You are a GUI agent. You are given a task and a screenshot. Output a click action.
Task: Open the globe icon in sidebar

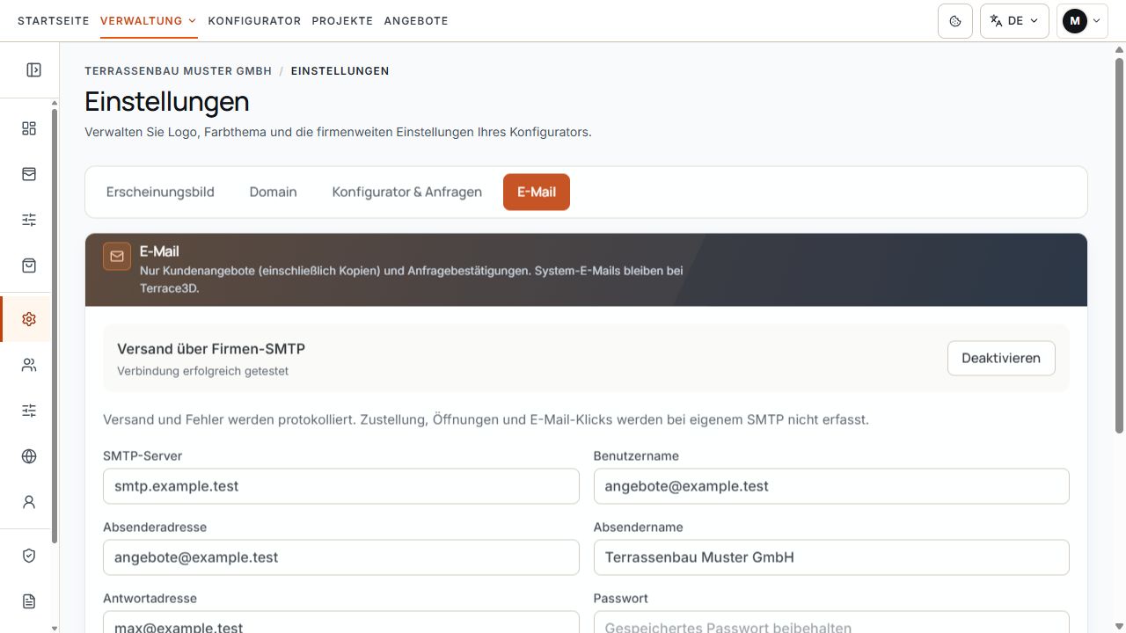pos(29,456)
